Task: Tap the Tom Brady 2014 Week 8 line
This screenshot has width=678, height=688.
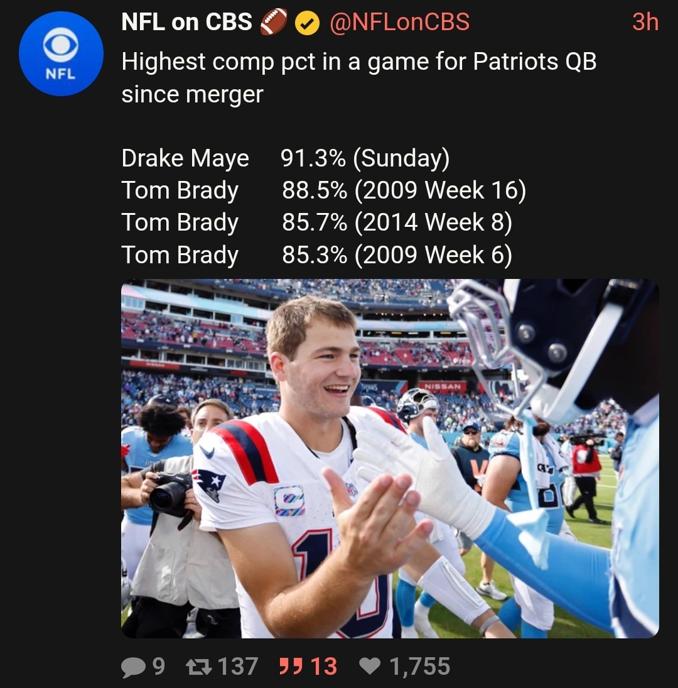Action: tap(316, 222)
